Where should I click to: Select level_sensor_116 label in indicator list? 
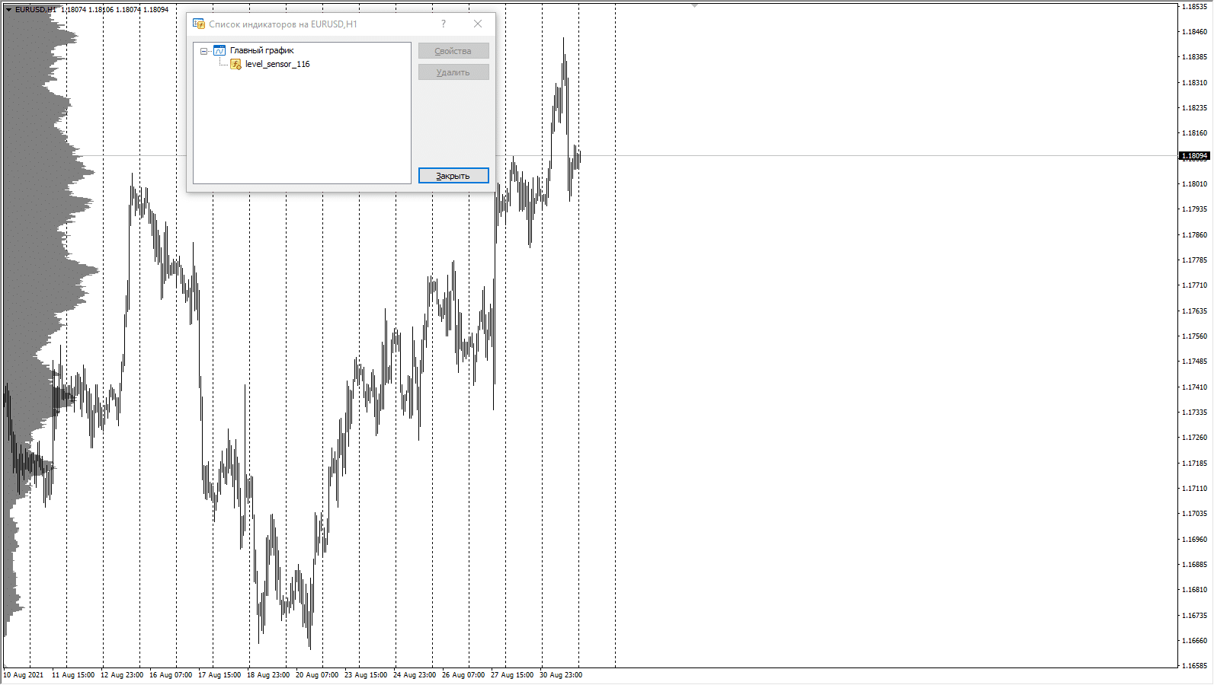click(x=277, y=64)
